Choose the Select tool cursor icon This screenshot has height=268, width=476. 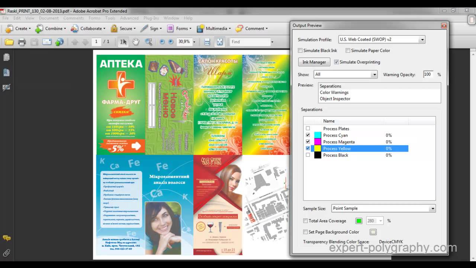pos(123,42)
